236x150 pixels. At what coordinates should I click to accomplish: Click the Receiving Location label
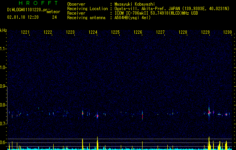pos(87,9)
